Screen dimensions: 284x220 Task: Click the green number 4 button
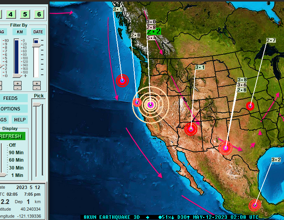point(11,14)
